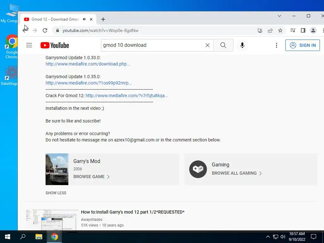Open the Awayshades channel name
The image size is (324, 243).
coord(91,220)
